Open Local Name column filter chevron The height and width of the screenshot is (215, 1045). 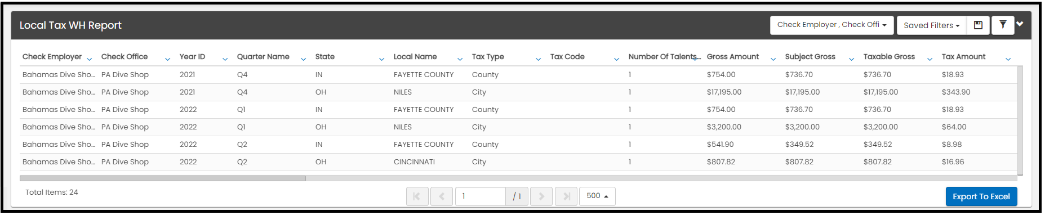460,59
